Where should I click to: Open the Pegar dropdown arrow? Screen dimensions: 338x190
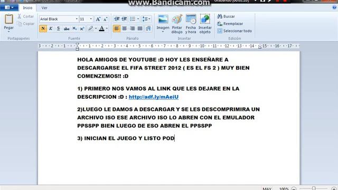9,32
